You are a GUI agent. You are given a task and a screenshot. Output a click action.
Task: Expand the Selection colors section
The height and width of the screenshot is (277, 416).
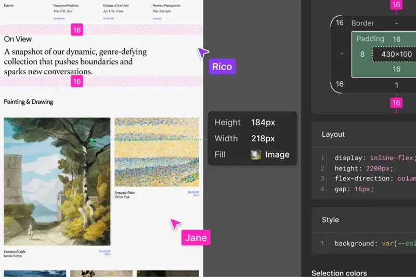(x=340, y=273)
